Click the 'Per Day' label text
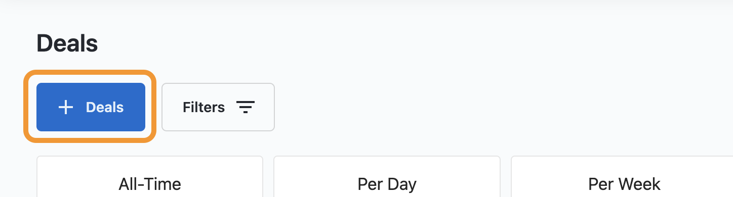Viewport: 733px width, 197px height. pyautogui.click(x=387, y=184)
